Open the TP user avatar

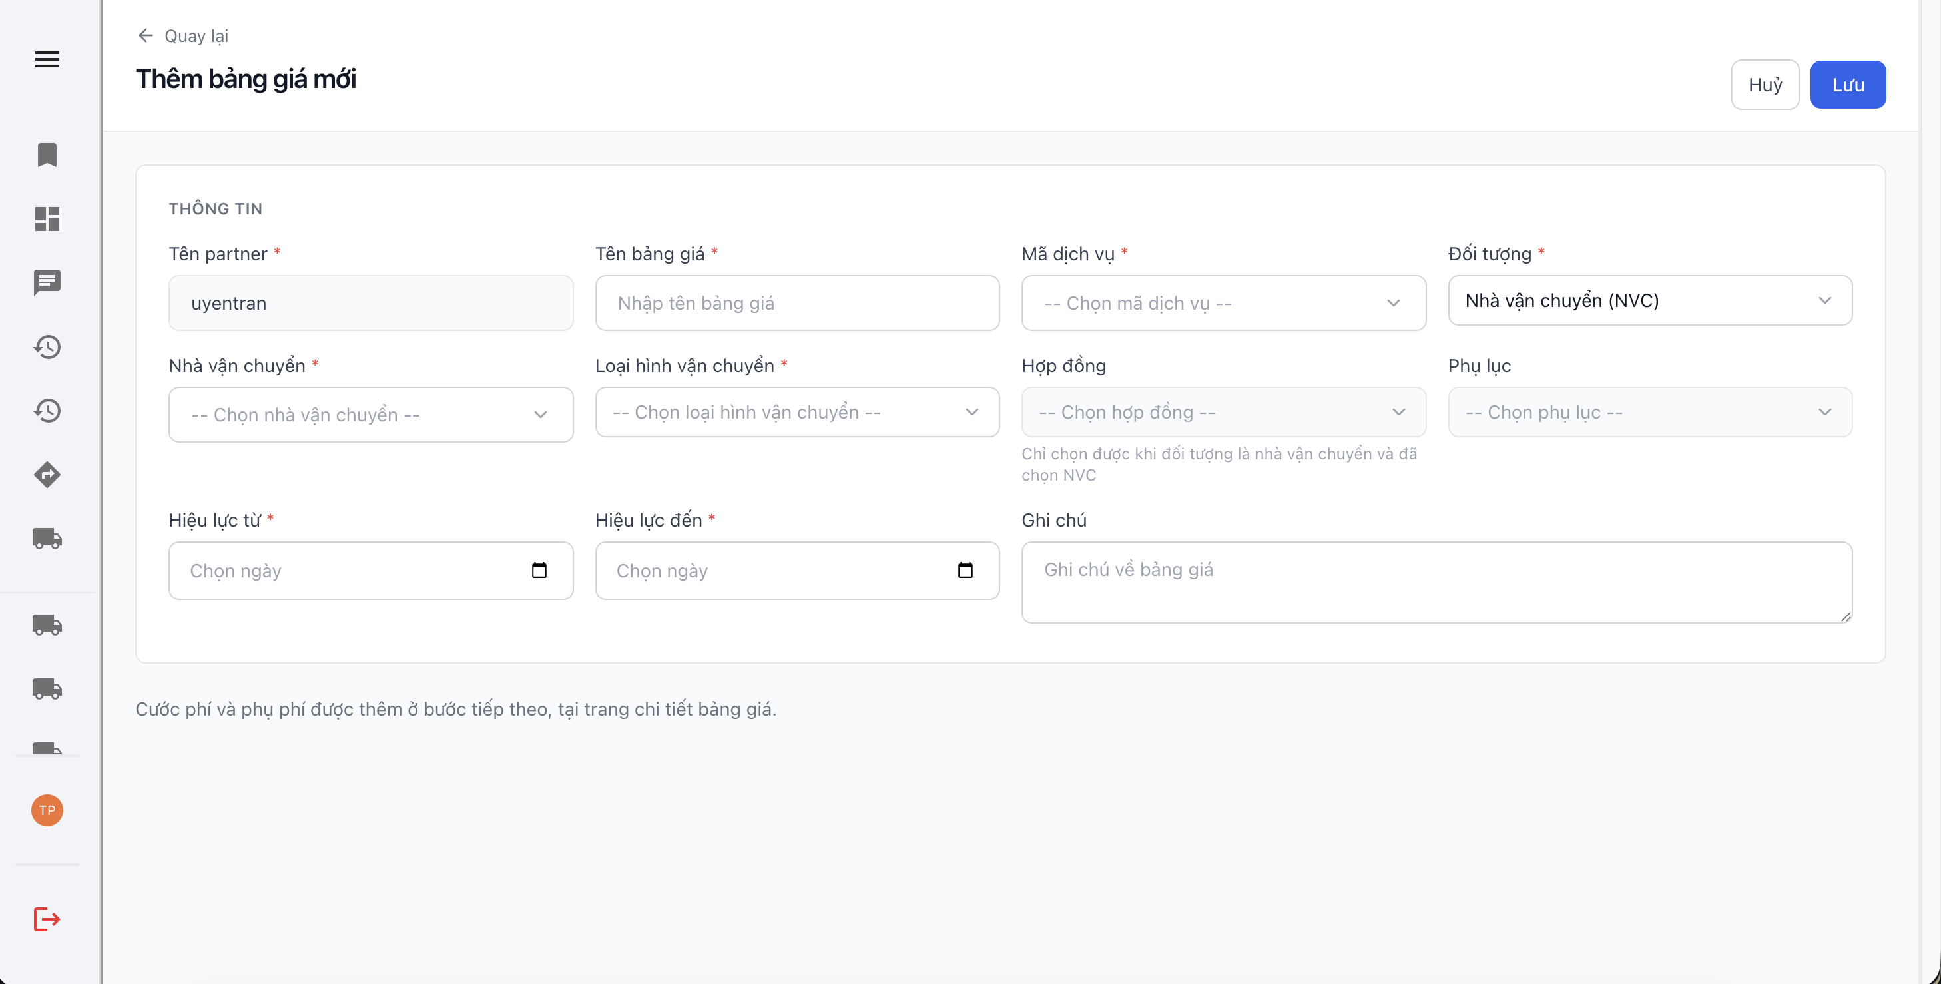pyautogui.click(x=47, y=810)
